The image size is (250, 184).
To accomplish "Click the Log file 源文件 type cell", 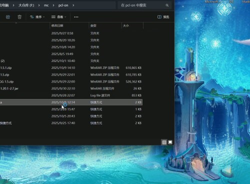I will [x=100, y=95].
